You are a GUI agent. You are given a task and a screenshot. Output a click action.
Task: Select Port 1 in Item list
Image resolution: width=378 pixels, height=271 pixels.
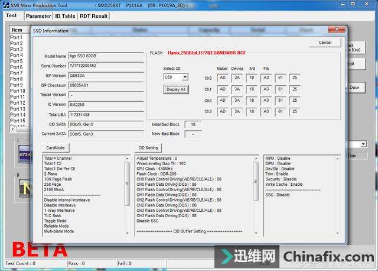(x=16, y=37)
